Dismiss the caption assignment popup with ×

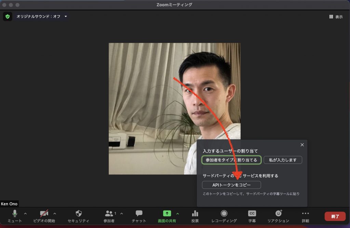[302, 145]
